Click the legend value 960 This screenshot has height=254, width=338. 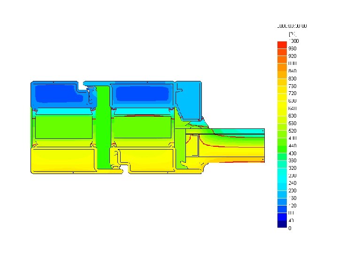tap(292, 48)
